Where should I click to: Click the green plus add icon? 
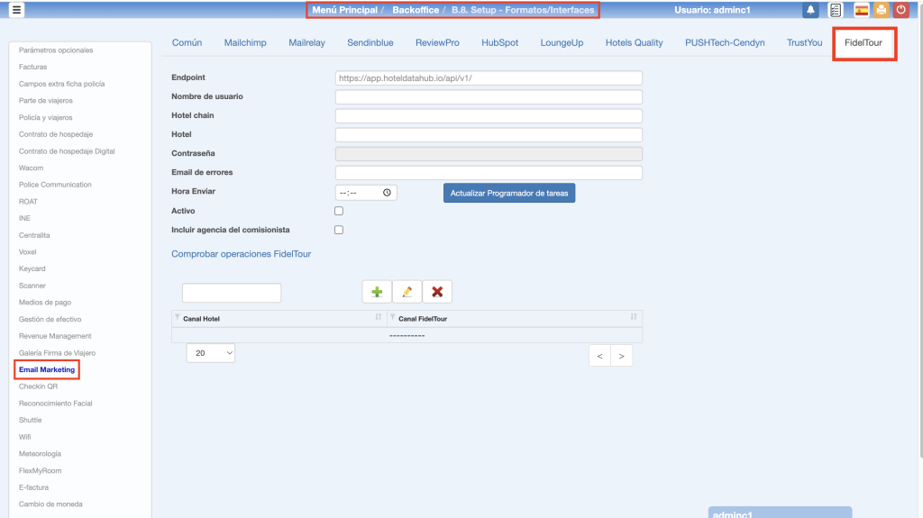[x=377, y=292]
